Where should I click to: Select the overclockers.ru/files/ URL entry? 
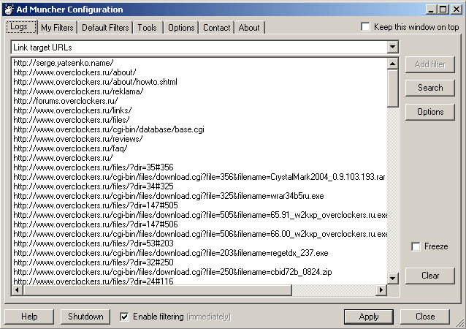tap(72, 120)
